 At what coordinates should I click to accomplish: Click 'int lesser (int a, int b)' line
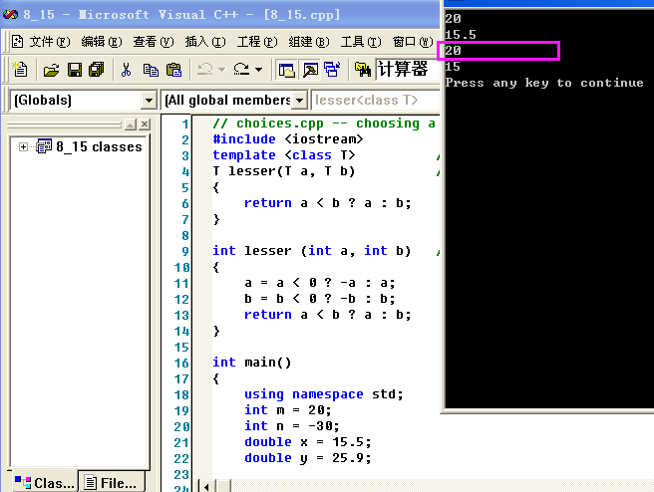pos(312,251)
